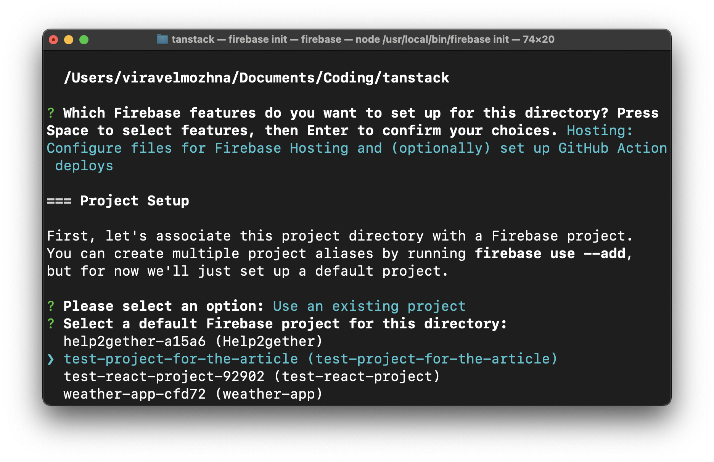Screen dimensions: 714x462
Task: Click the green zoom button
Action: click(85, 39)
